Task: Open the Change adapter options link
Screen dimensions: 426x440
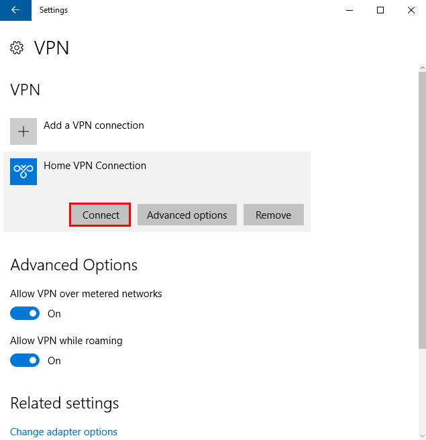Action: (x=64, y=432)
